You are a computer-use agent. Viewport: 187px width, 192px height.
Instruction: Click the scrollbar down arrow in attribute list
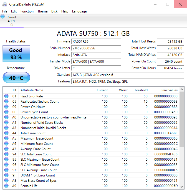point(182,186)
